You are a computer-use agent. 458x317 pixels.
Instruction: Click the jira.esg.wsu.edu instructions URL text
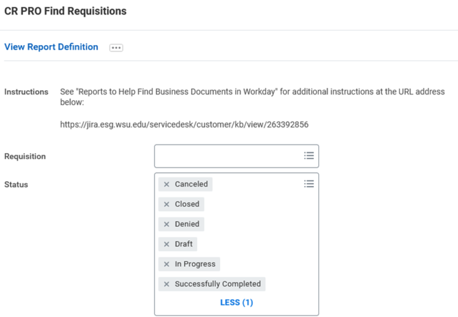(x=184, y=125)
